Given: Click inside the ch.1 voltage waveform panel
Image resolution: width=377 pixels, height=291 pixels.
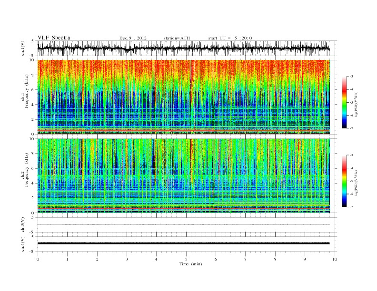Looking at the screenshot, I should pos(187,48).
